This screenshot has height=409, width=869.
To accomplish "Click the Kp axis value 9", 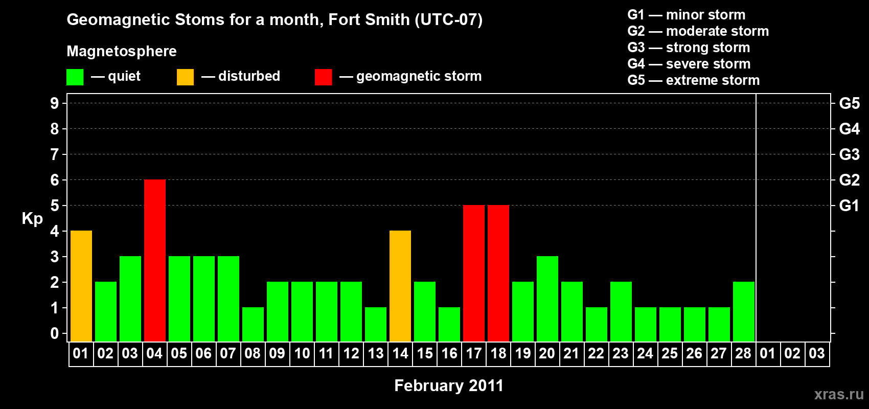I will coord(55,103).
